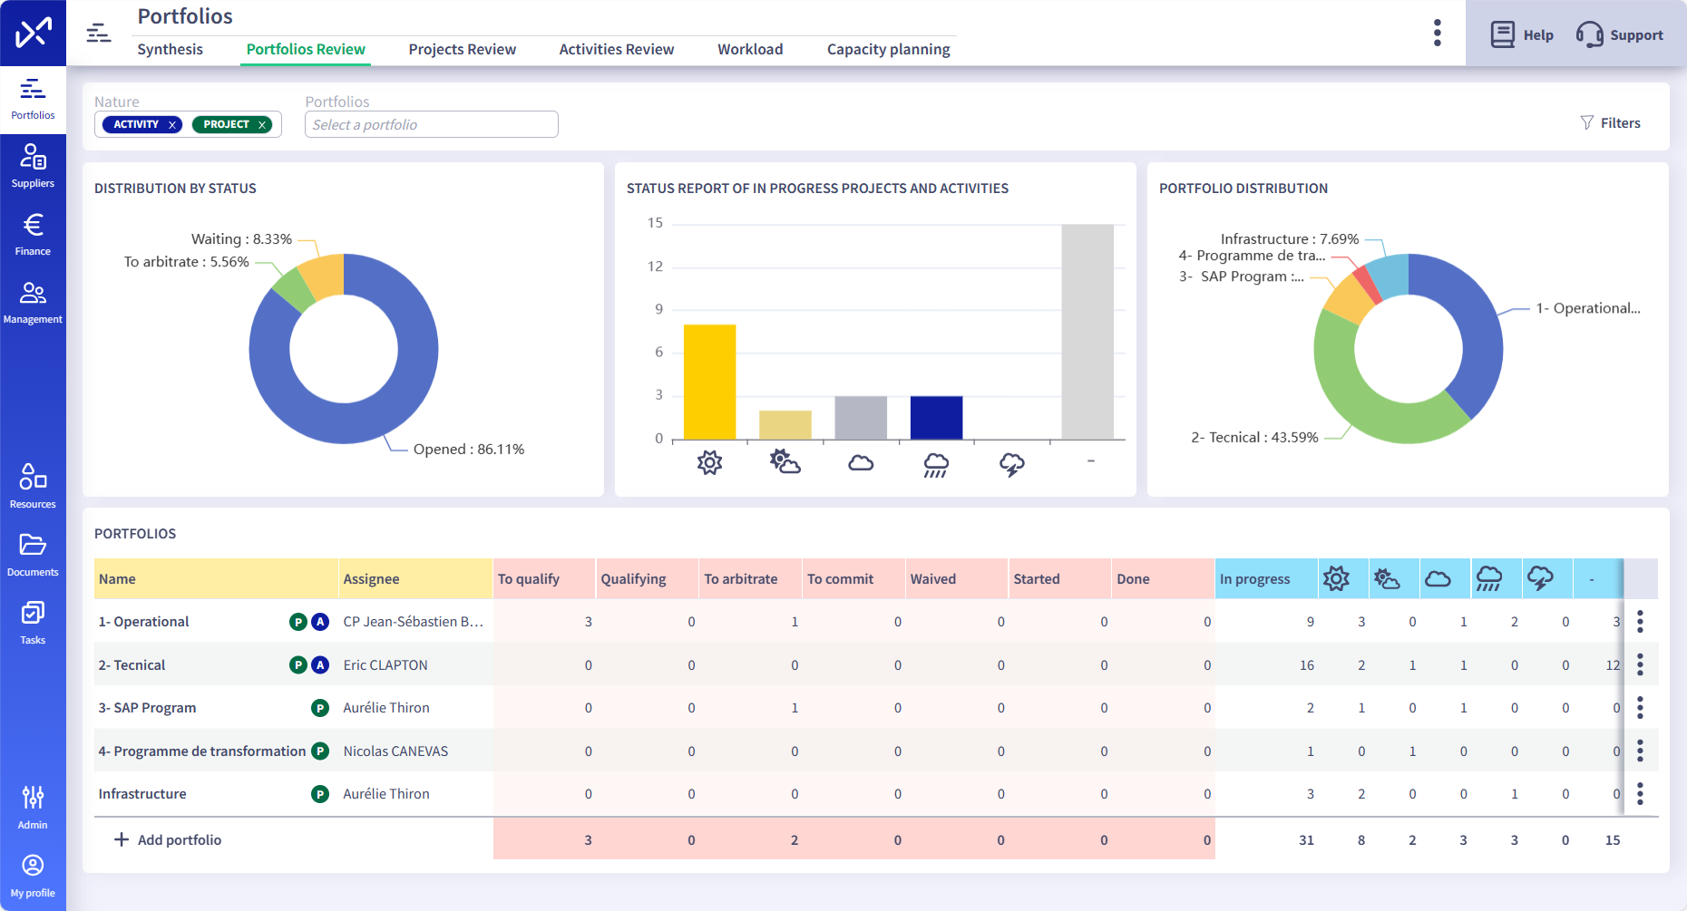Click Add portfolio

(168, 839)
